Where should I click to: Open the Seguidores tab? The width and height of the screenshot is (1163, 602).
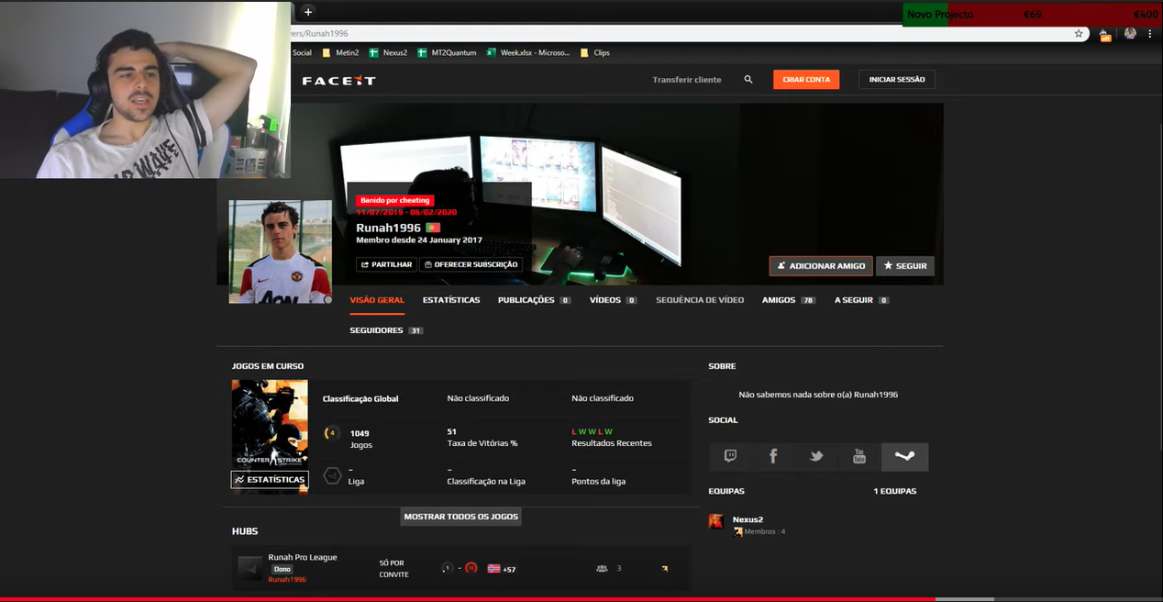[x=386, y=330]
